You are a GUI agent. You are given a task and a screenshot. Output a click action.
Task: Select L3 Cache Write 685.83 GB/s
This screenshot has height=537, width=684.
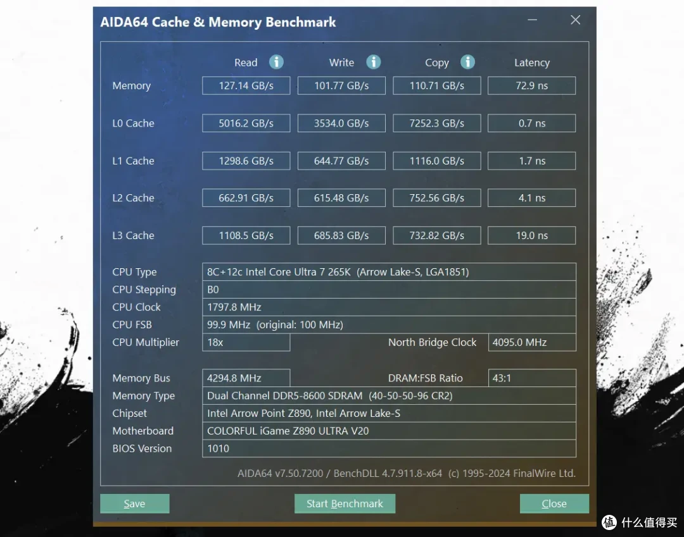[341, 236]
